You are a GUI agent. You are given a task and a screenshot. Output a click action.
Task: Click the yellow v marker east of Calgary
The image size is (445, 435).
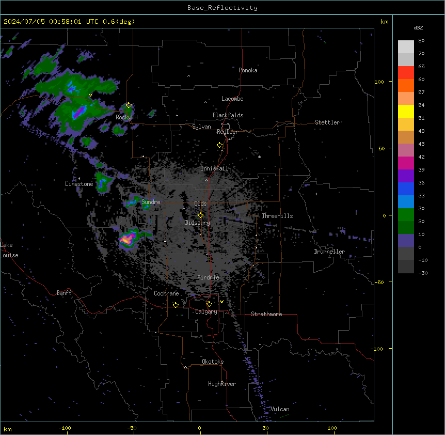(x=221, y=302)
